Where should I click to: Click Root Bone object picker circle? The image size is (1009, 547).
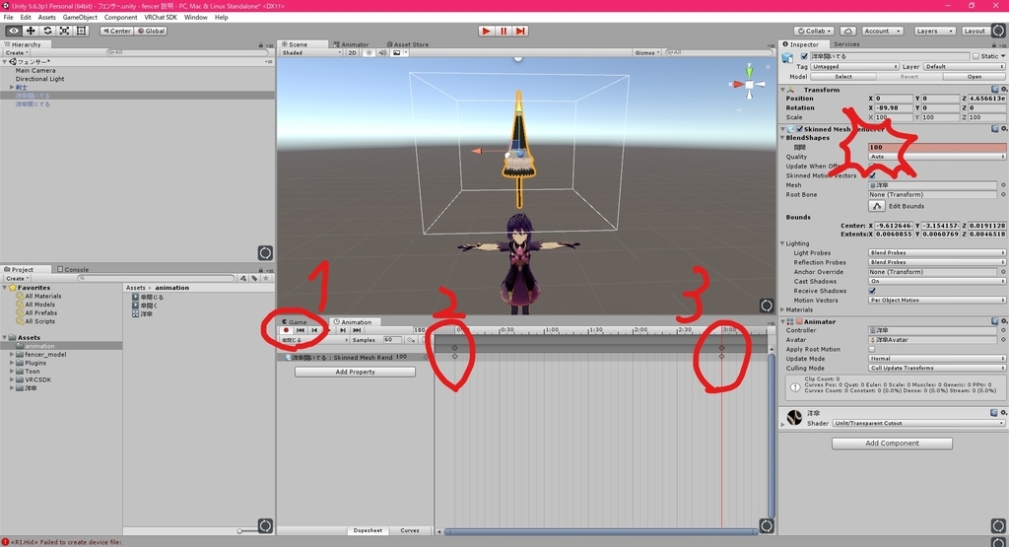coord(1002,194)
